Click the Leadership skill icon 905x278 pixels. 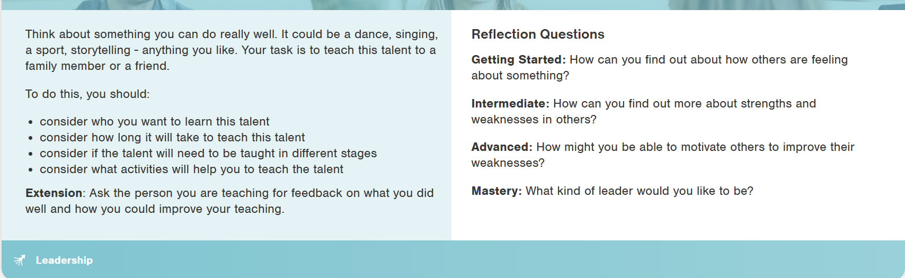click(x=20, y=260)
